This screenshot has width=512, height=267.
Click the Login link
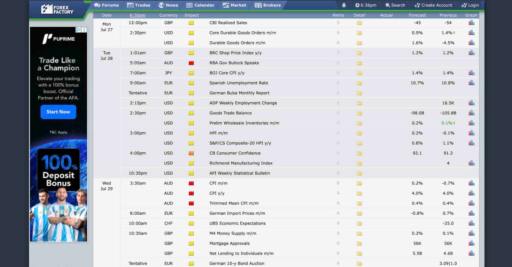[470, 5]
